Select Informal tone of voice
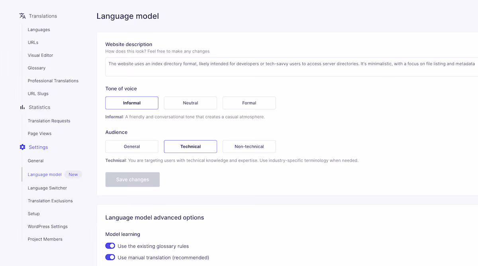 click(132, 103)
